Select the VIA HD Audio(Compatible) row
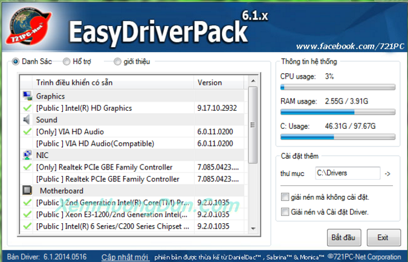408x262 pixels. [132, 143]
